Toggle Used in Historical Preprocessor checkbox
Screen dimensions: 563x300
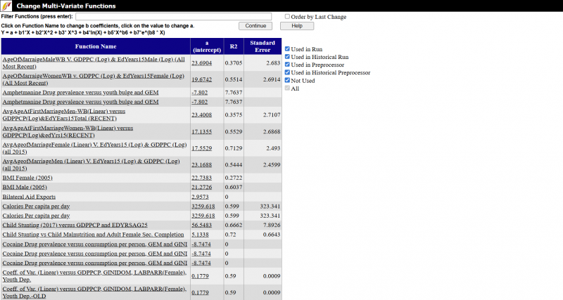287,72
